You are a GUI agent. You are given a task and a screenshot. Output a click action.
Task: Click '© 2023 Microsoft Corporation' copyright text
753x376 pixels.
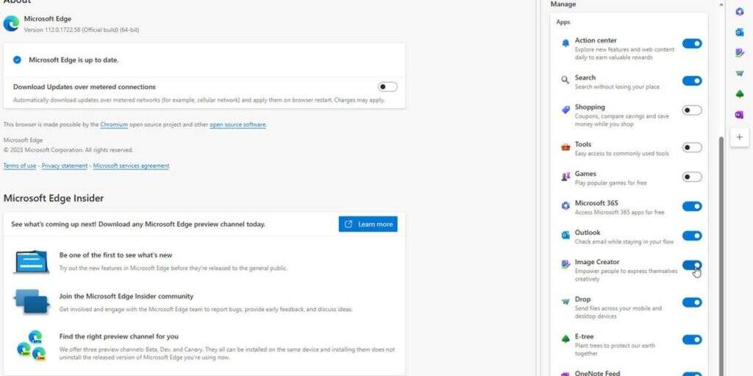click(x=68, y=150)
